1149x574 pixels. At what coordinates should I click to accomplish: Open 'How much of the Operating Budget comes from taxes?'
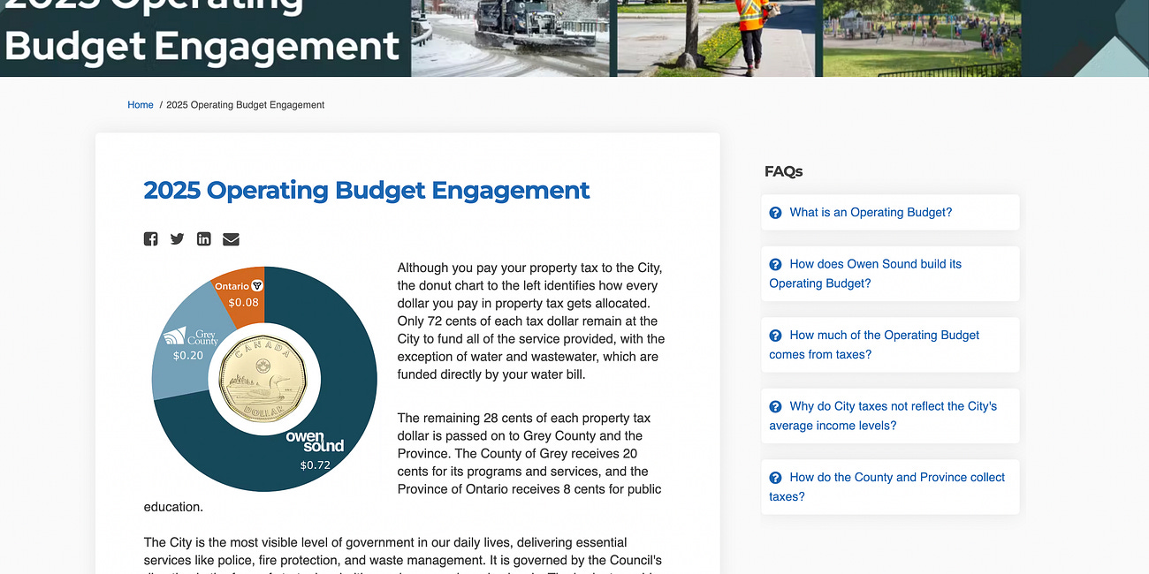(874, 344)
